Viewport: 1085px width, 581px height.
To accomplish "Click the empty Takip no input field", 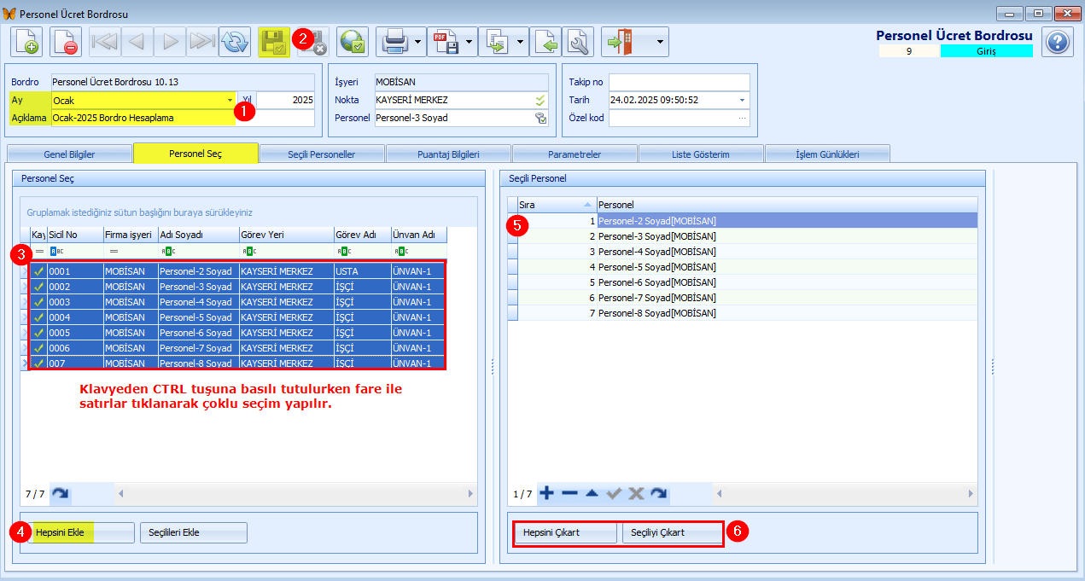I will tap(679, 82).
